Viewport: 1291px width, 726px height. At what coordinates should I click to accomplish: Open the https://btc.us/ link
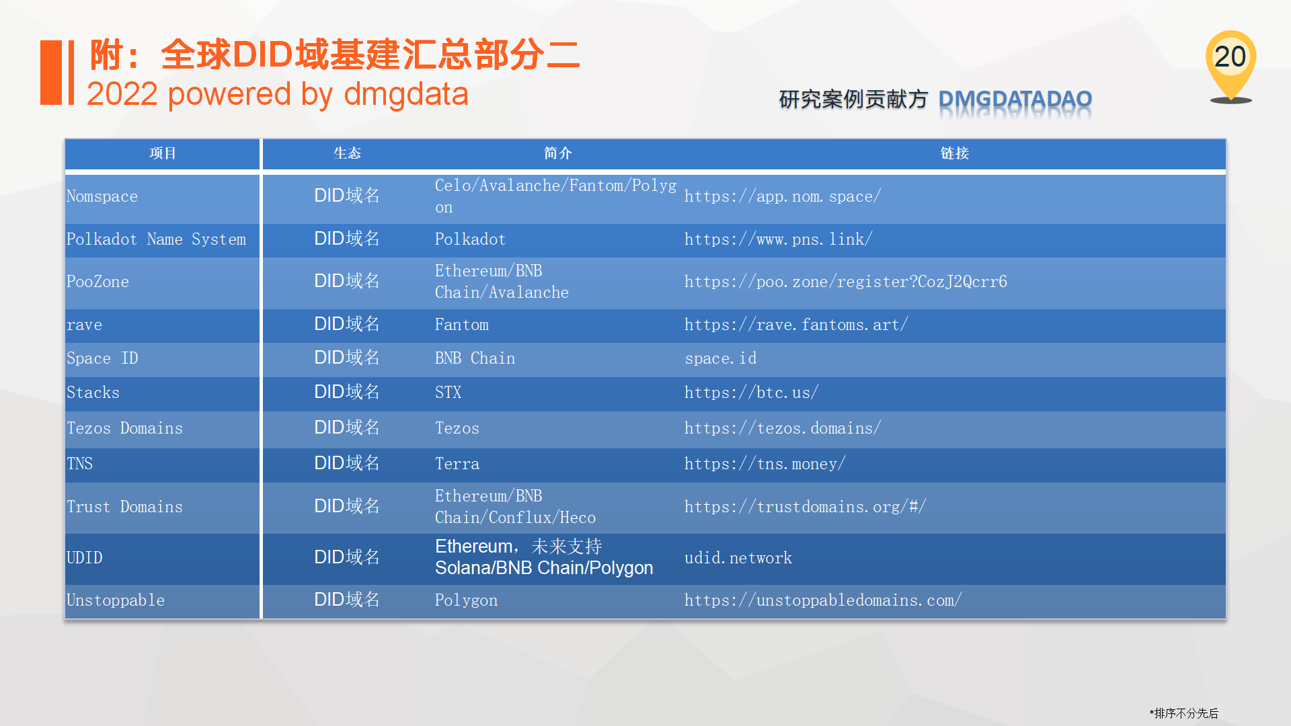(752, 393)
